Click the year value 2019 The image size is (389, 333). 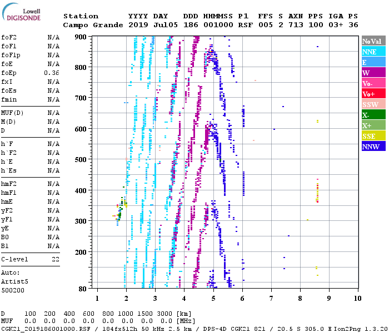(x=138, y=25)
